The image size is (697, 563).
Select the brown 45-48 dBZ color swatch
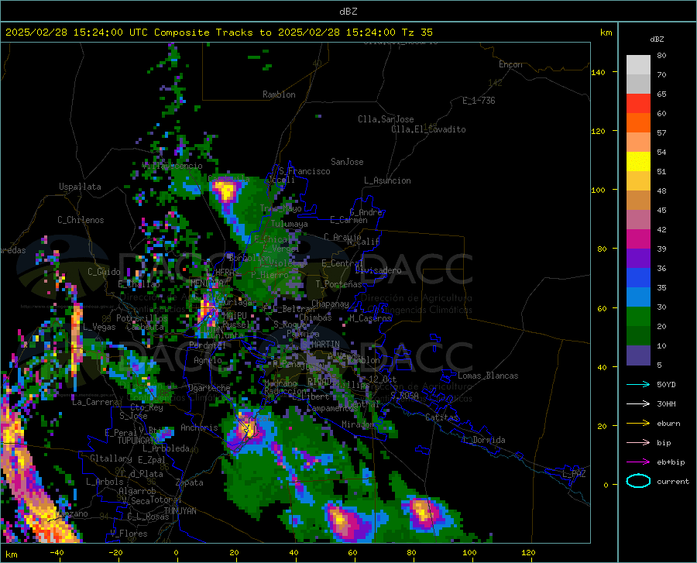tap(638, 201)
